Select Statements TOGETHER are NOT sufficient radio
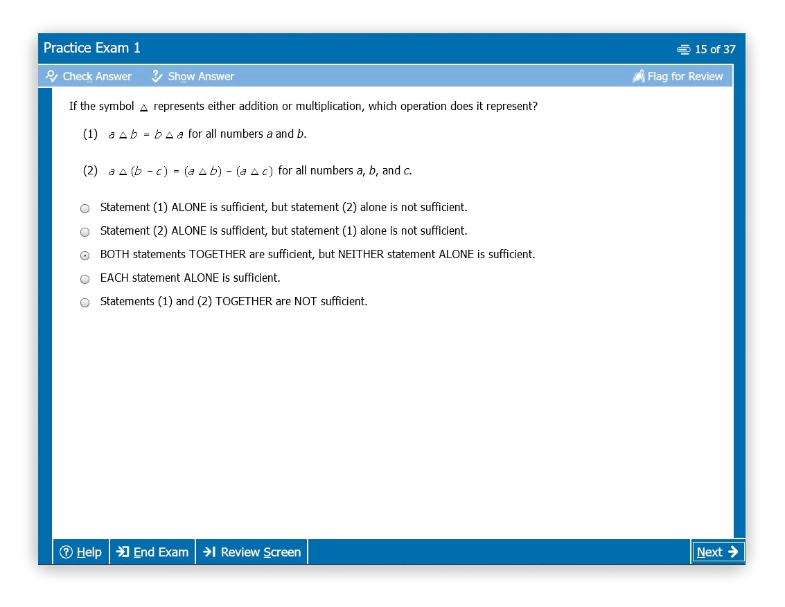 point(85,302)
